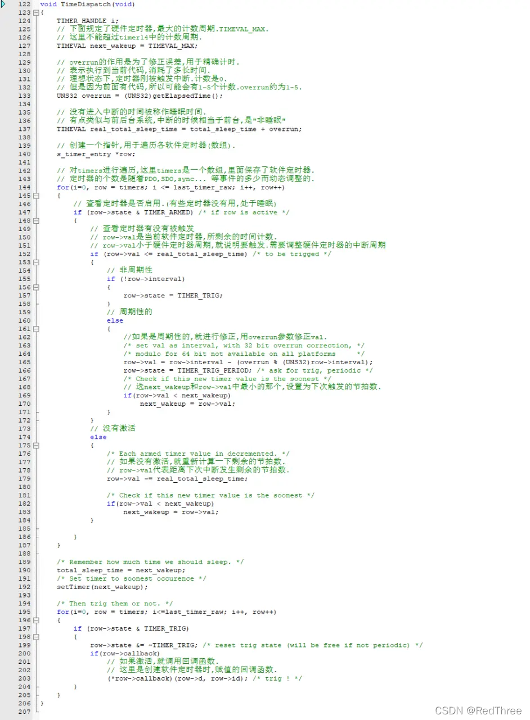Click the 'setTimer(next_wakeup);' call
This screenshot has height=720, width=530.
point(102,587)
